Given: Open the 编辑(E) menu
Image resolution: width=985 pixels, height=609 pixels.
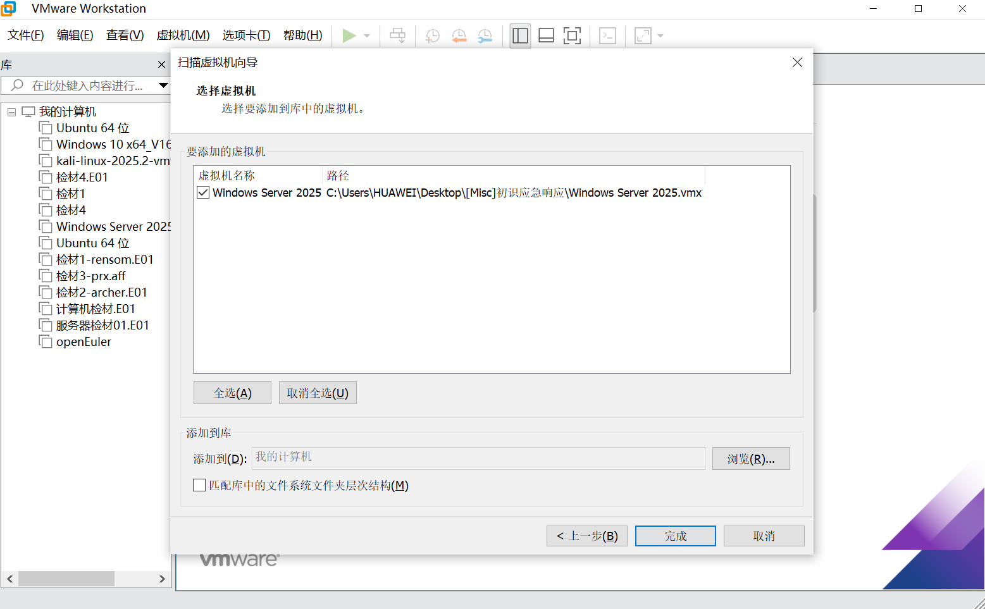Looking at the screenshot, I should coord(75,35).
